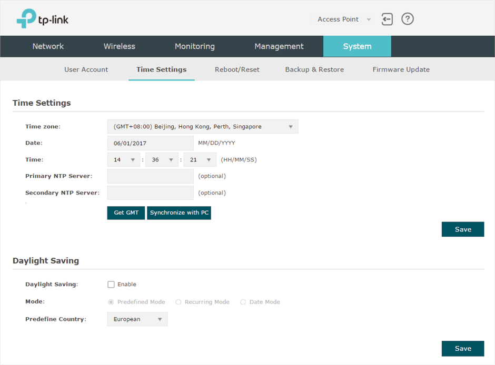Viewport: 495px width, 365px height.
Task: Click Synchronize with PC button
Action: (x=179, y=213)
